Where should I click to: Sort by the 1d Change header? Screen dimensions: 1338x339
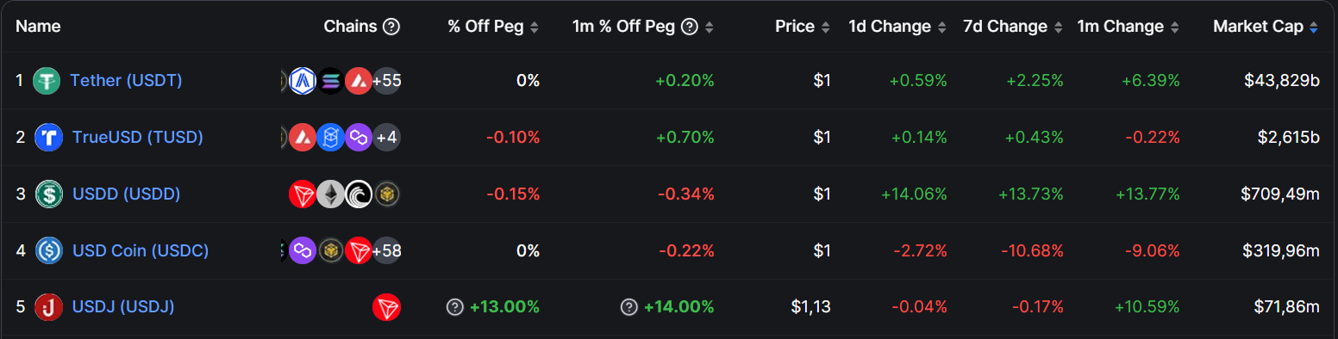click(x=897, y=27)
